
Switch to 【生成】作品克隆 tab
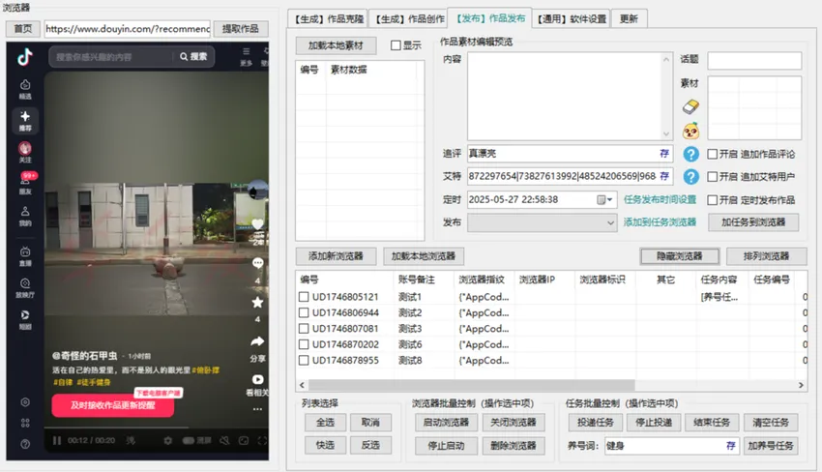coord(328,19)
